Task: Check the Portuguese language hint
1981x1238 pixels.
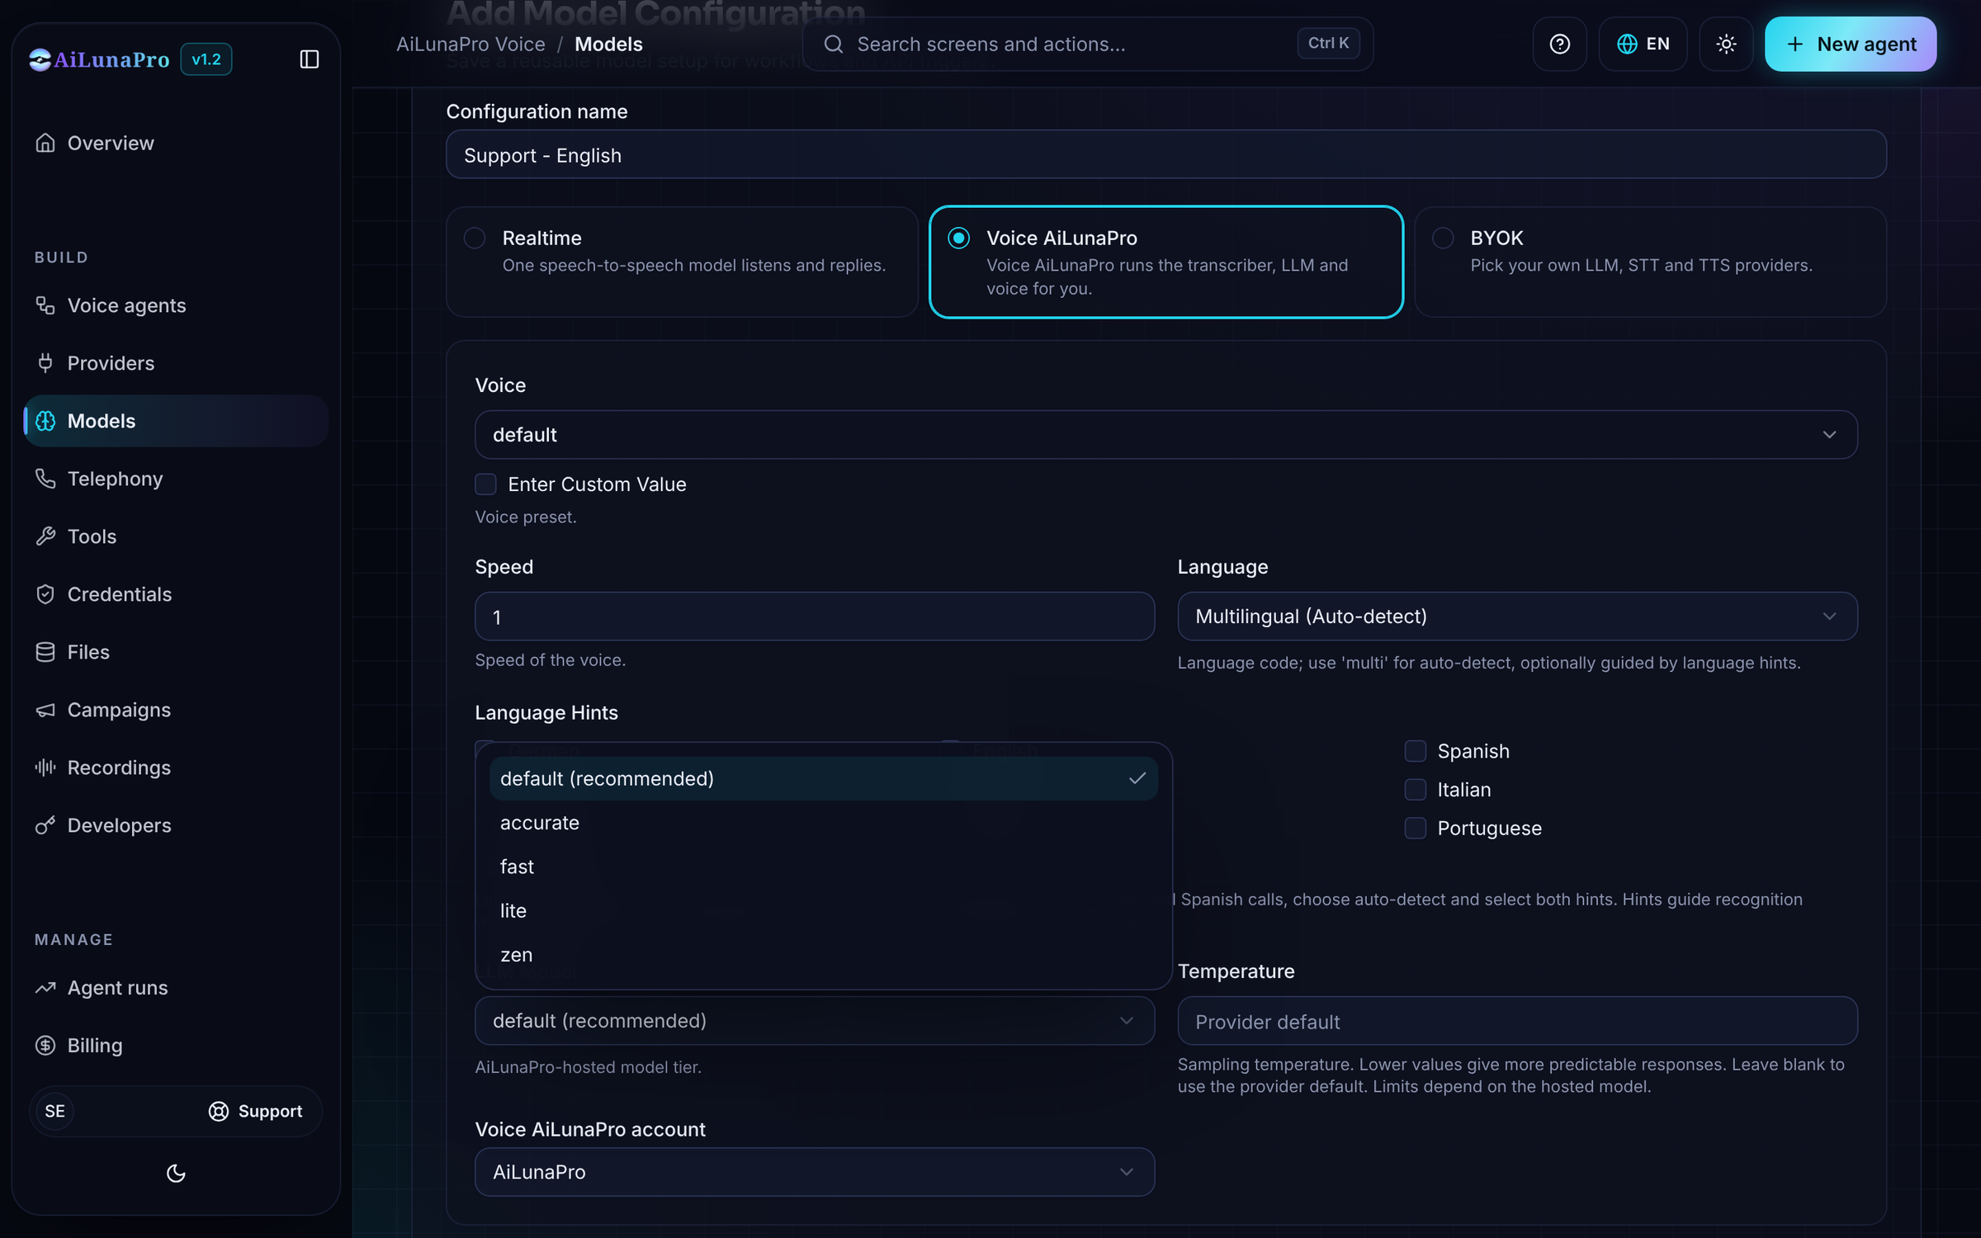Action: 1415,828
